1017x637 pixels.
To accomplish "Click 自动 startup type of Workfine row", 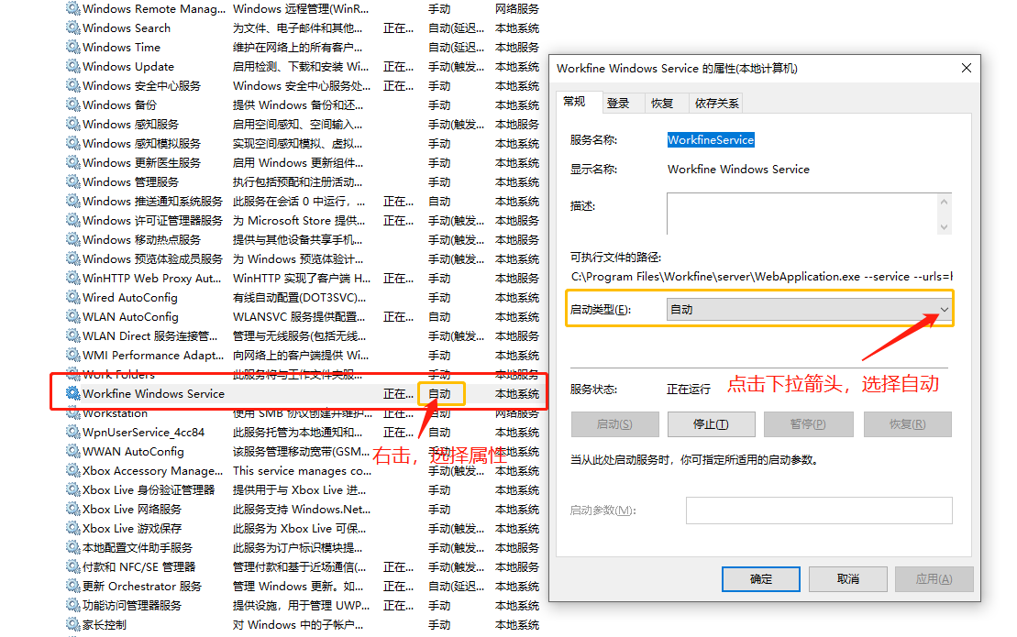I will point(440,394).
